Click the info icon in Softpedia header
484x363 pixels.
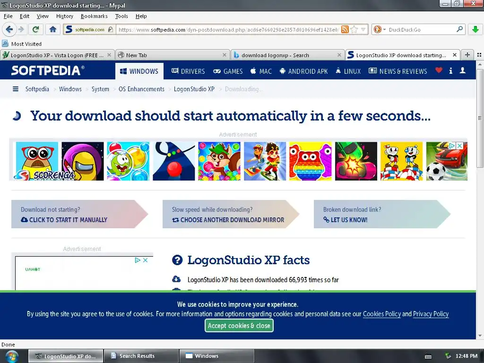[450, 71]
